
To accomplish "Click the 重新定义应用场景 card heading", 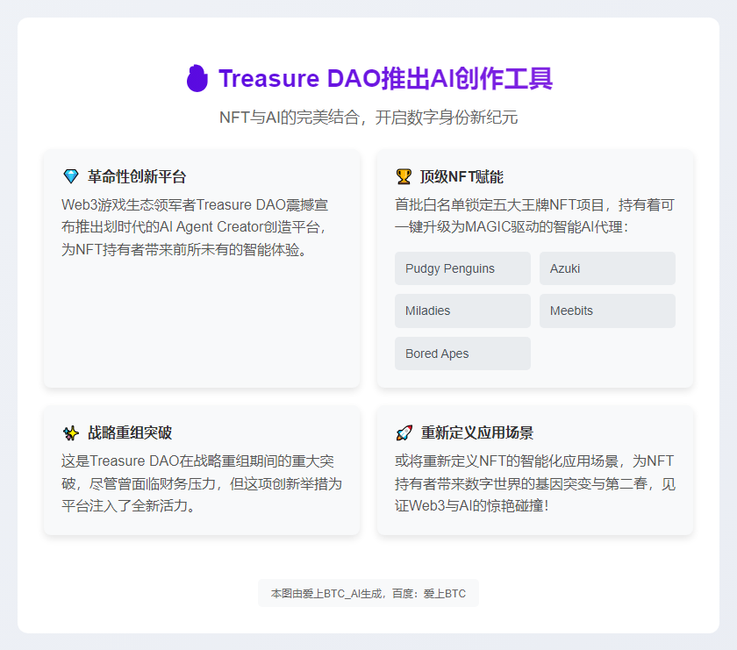I will (477, 432).
